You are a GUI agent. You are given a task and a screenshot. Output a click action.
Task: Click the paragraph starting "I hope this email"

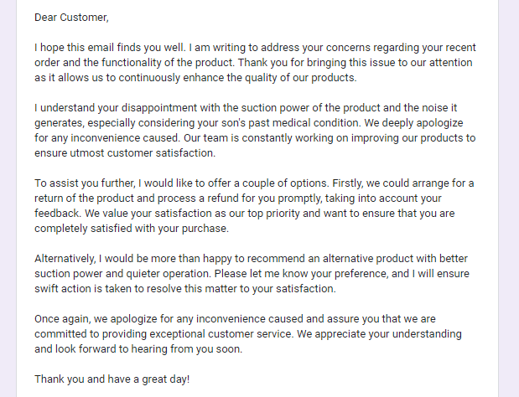252,63
